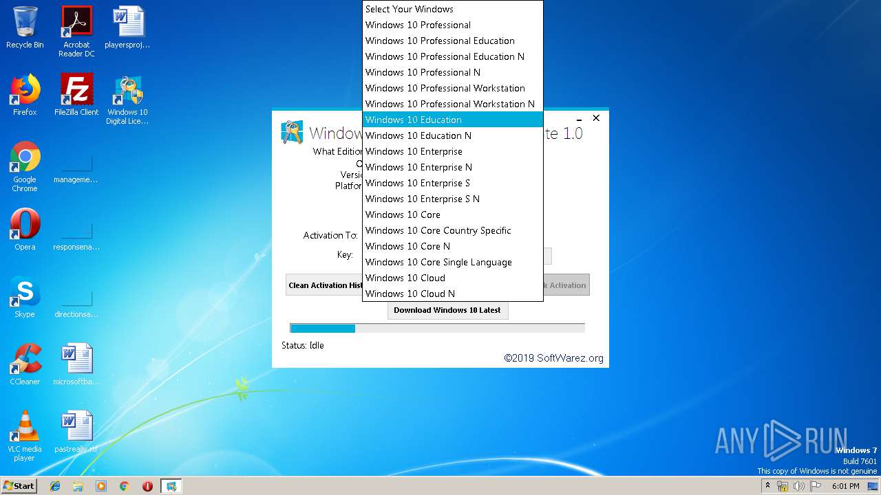
Task: Select Windows 10 Professional Workstation
Action: (453, 88)
